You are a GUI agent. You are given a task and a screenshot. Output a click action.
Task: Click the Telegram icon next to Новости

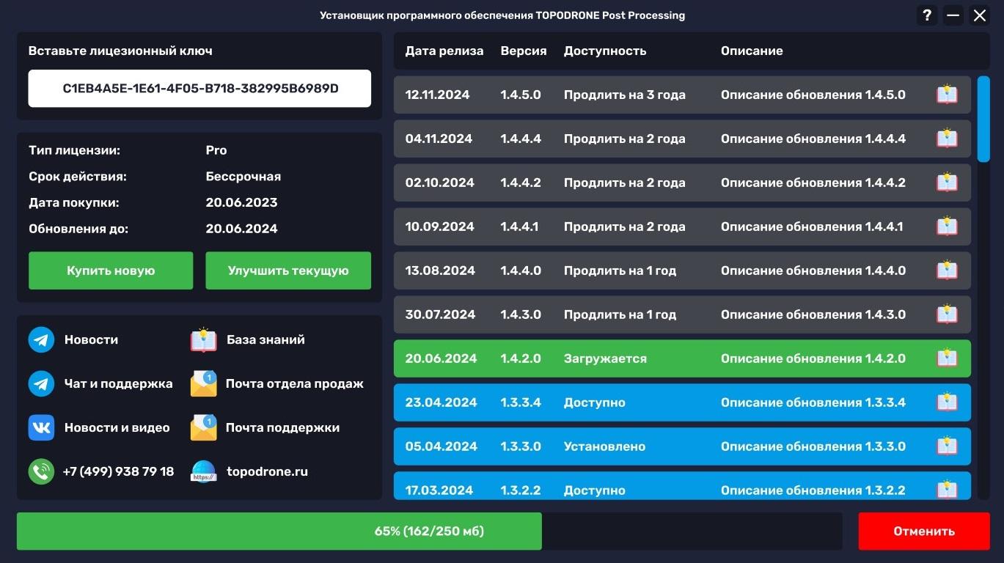point(41,339)
